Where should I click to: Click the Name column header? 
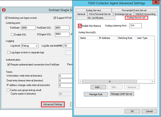88,38
